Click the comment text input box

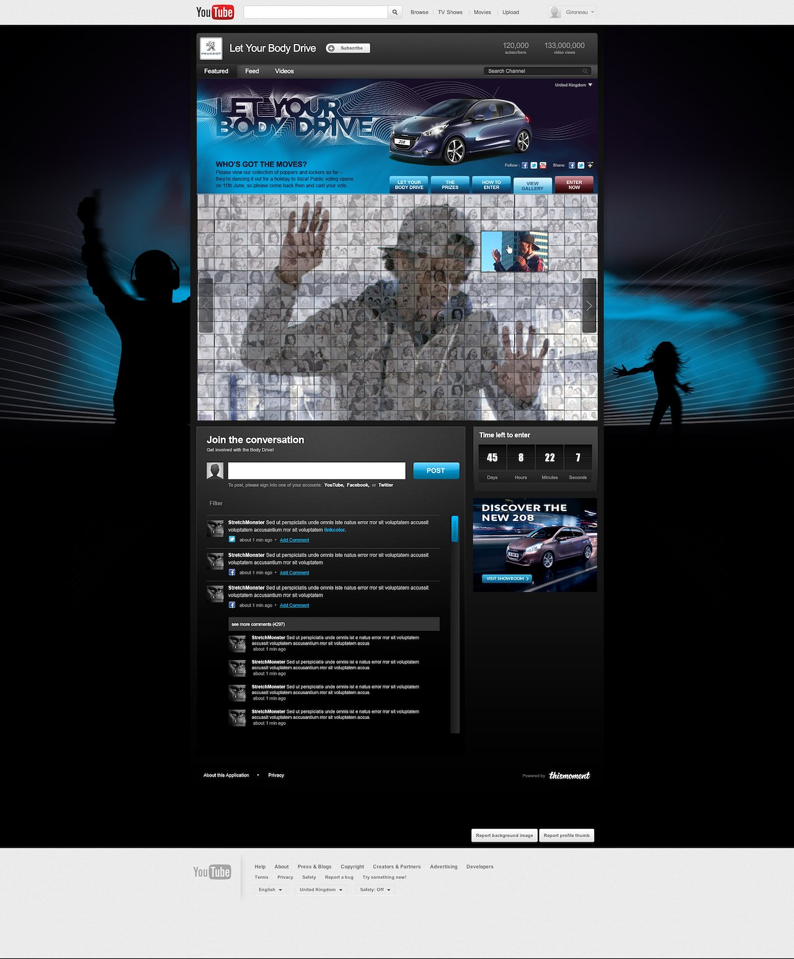pos(317,471)
